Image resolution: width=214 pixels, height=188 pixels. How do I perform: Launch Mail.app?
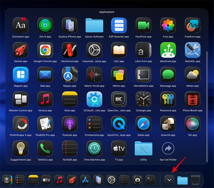(x=45, y=75)
